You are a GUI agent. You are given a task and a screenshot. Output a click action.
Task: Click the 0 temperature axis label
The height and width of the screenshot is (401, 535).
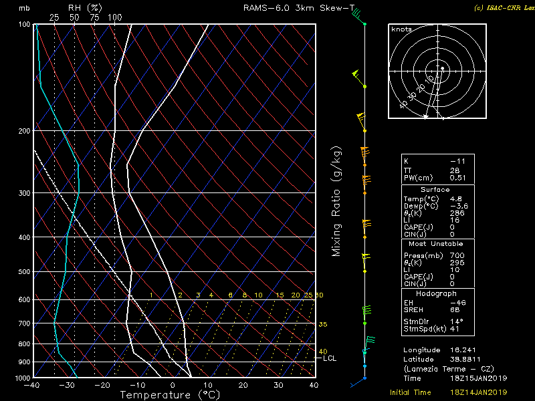pos(173,386)
